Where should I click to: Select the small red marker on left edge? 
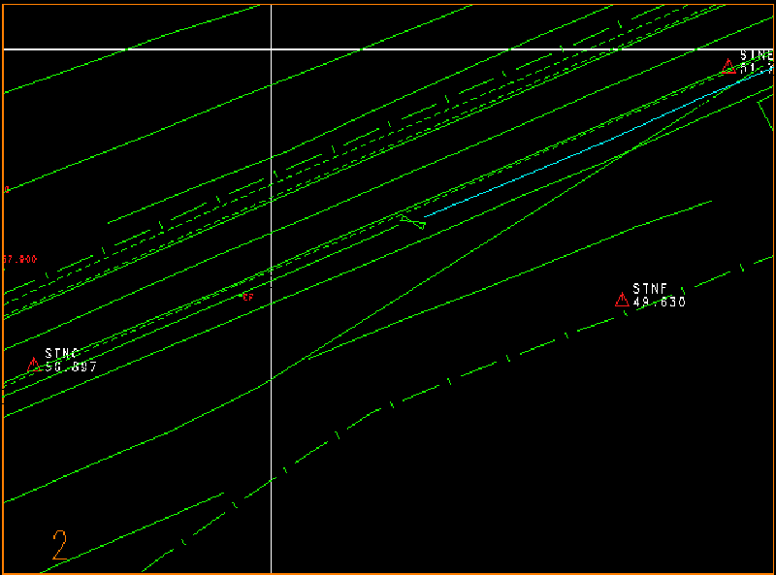[8, 190]
